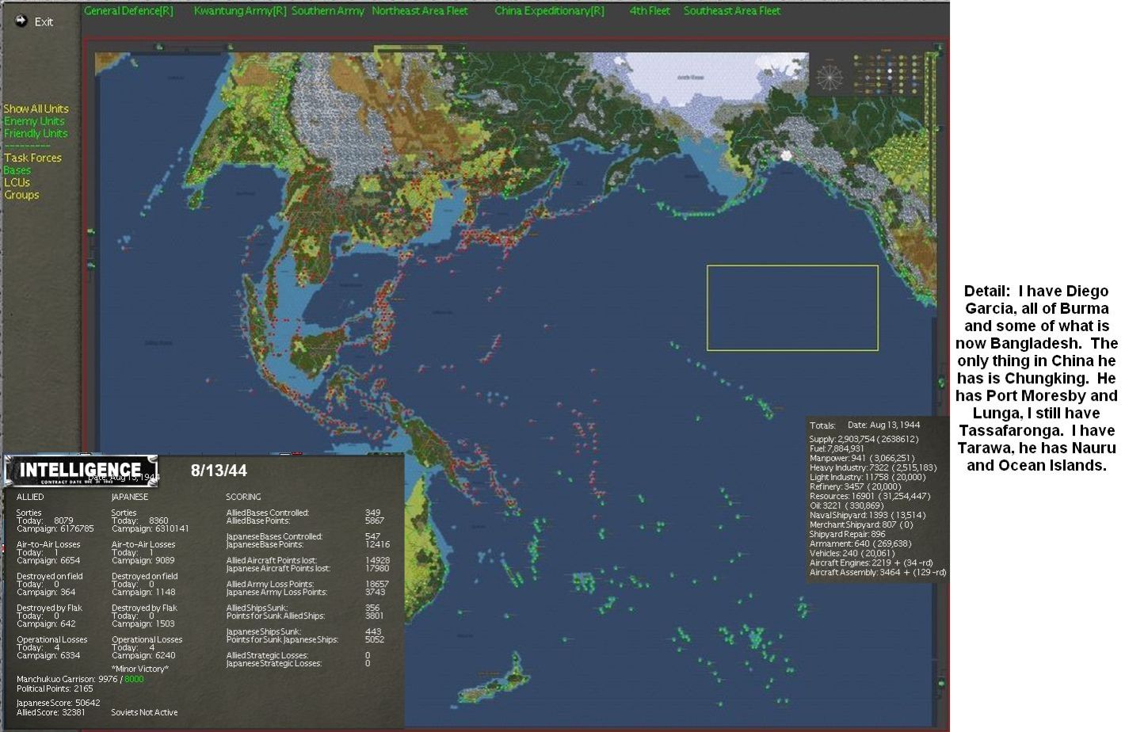Click the Heavy Industry total line
1125x732 pixels.
tap(872, 467)
